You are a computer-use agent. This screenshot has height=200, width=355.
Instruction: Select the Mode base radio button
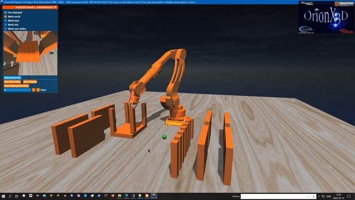(6, 21)
